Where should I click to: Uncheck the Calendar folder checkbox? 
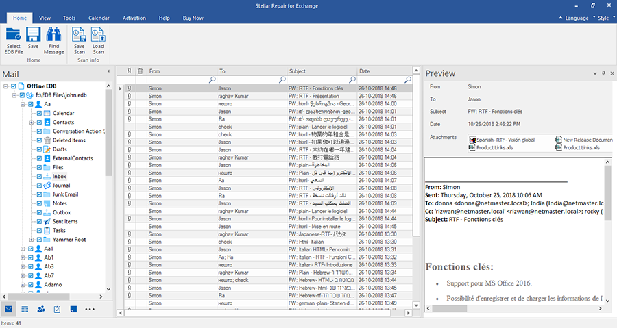pyautogui.click(x=39, y=113)
